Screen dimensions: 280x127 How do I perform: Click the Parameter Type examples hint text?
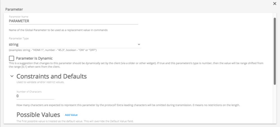tap(53, 50)
